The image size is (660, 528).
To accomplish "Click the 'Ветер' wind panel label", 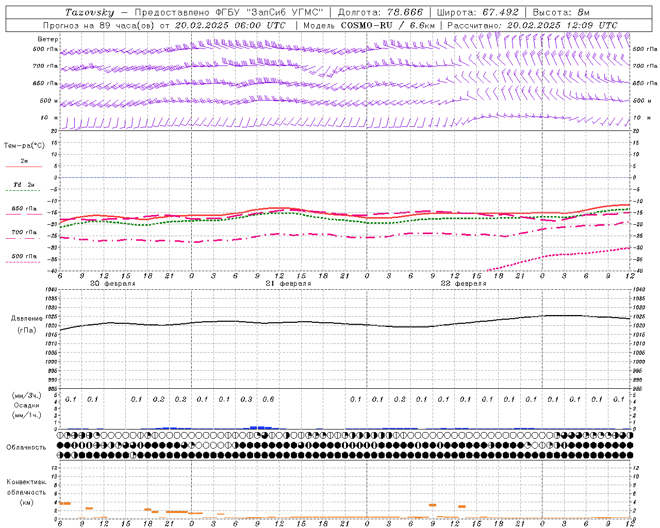I will click(47, 39).
